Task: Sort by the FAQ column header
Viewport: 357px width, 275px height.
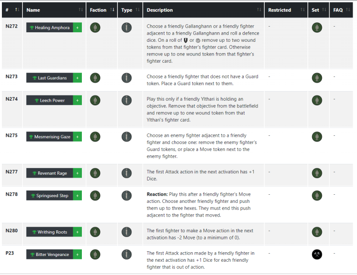Action: point(341,10)
